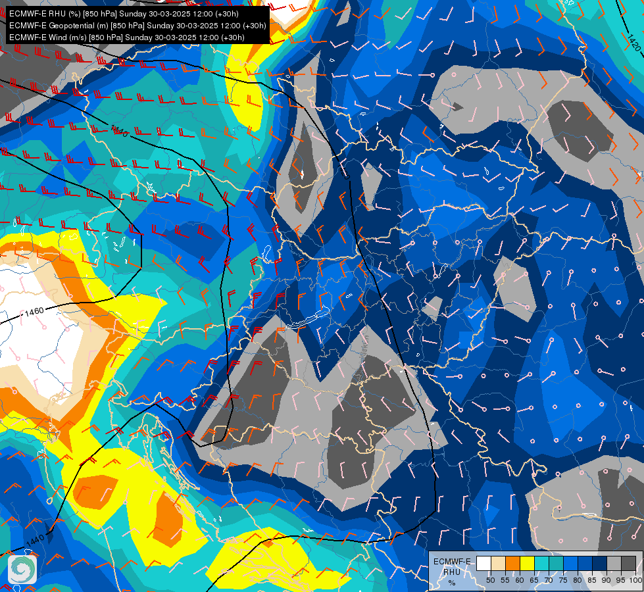
Task: Click the RHU label in the legend
Action: click(452, 572)
